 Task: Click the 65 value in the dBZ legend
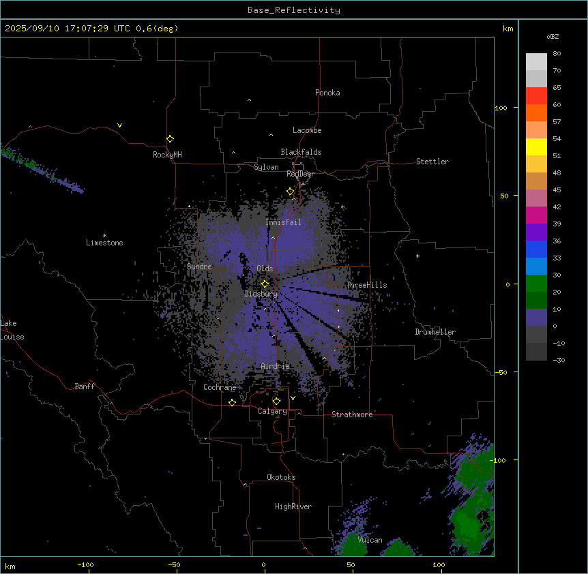(557, 88)
